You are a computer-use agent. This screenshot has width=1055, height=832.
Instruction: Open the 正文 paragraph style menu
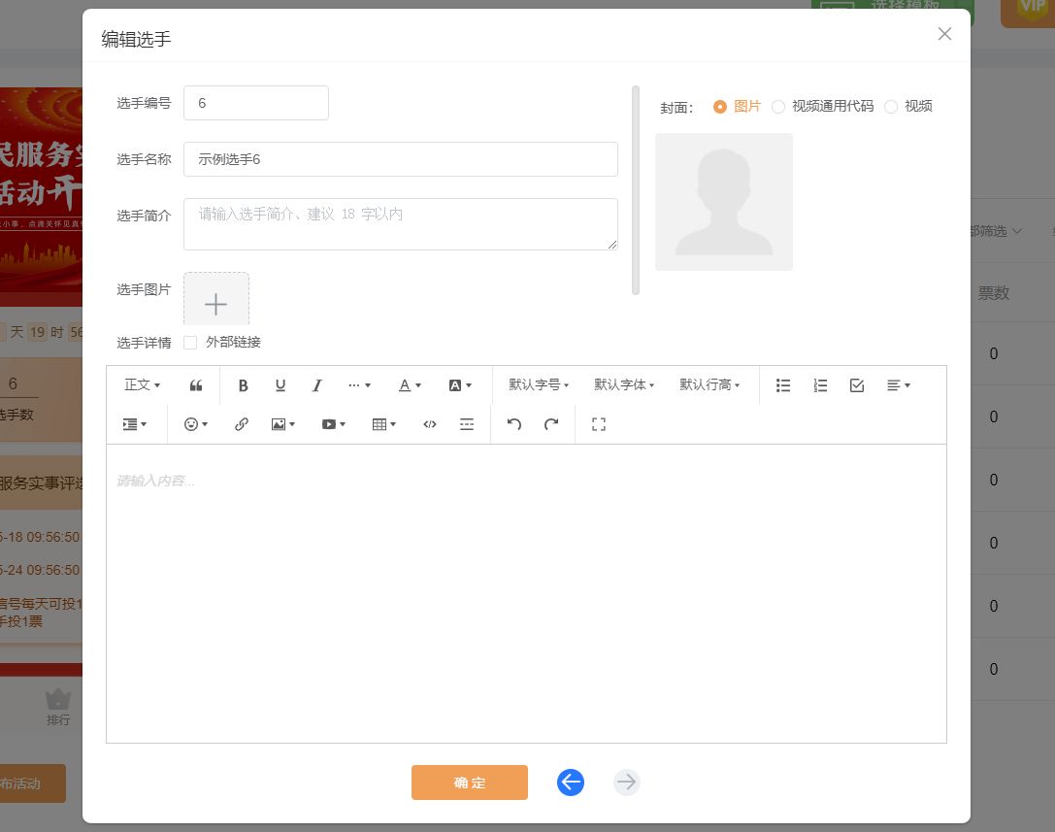click(143, 385)
